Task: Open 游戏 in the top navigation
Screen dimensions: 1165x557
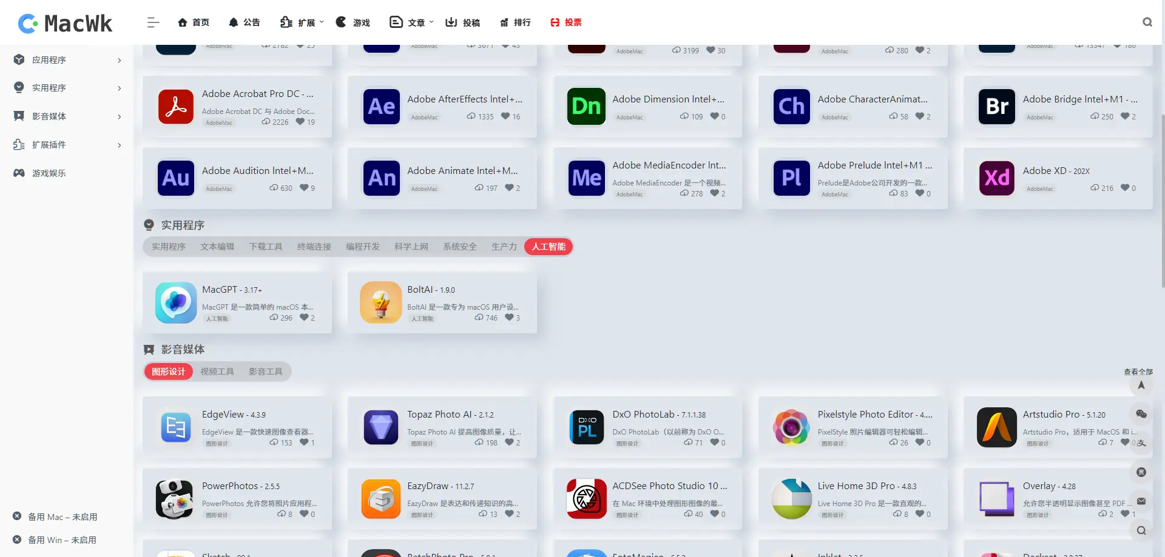Action: tap(353, 22)
